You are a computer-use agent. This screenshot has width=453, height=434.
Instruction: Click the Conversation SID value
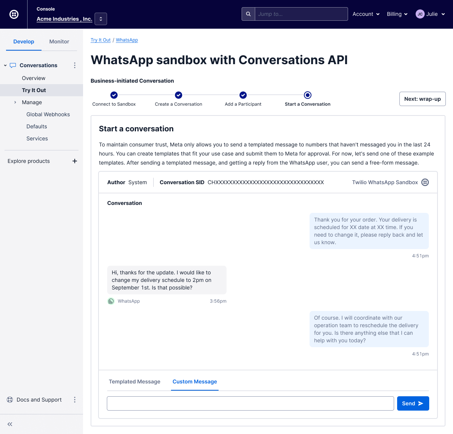click(x=266, y=182)
